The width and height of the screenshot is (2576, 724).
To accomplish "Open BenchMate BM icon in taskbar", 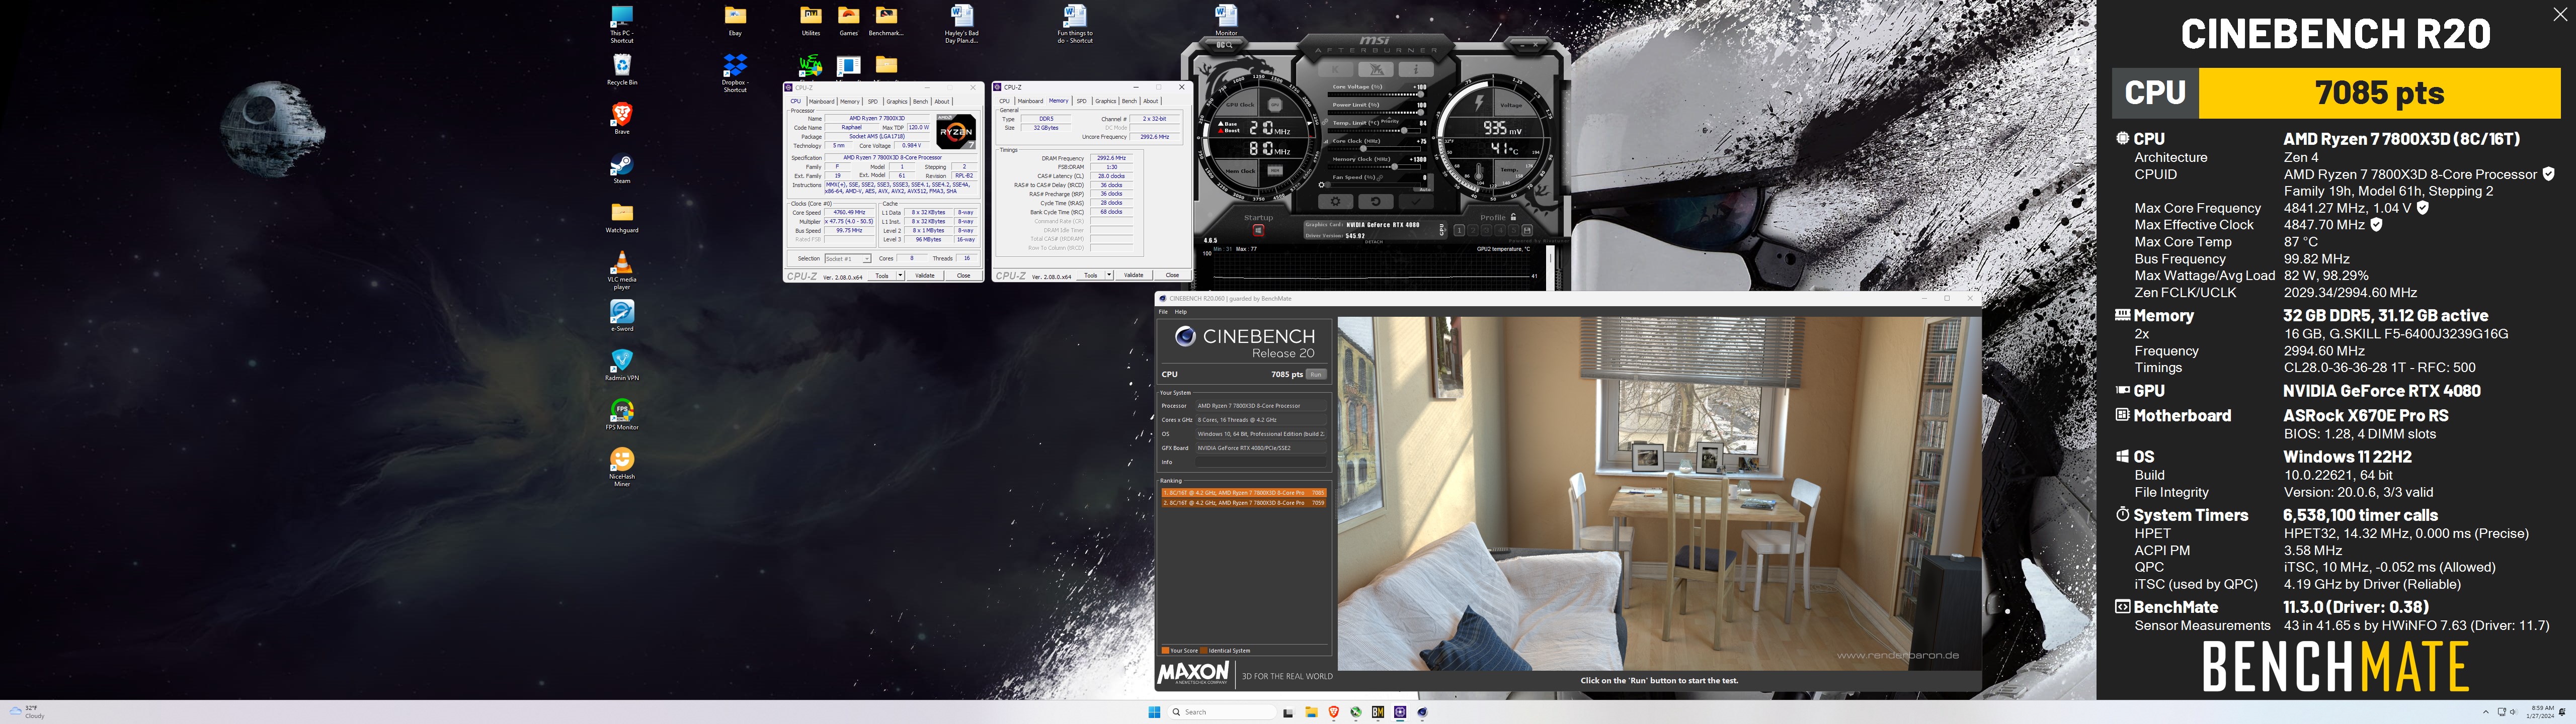I will pos(1378,712).
